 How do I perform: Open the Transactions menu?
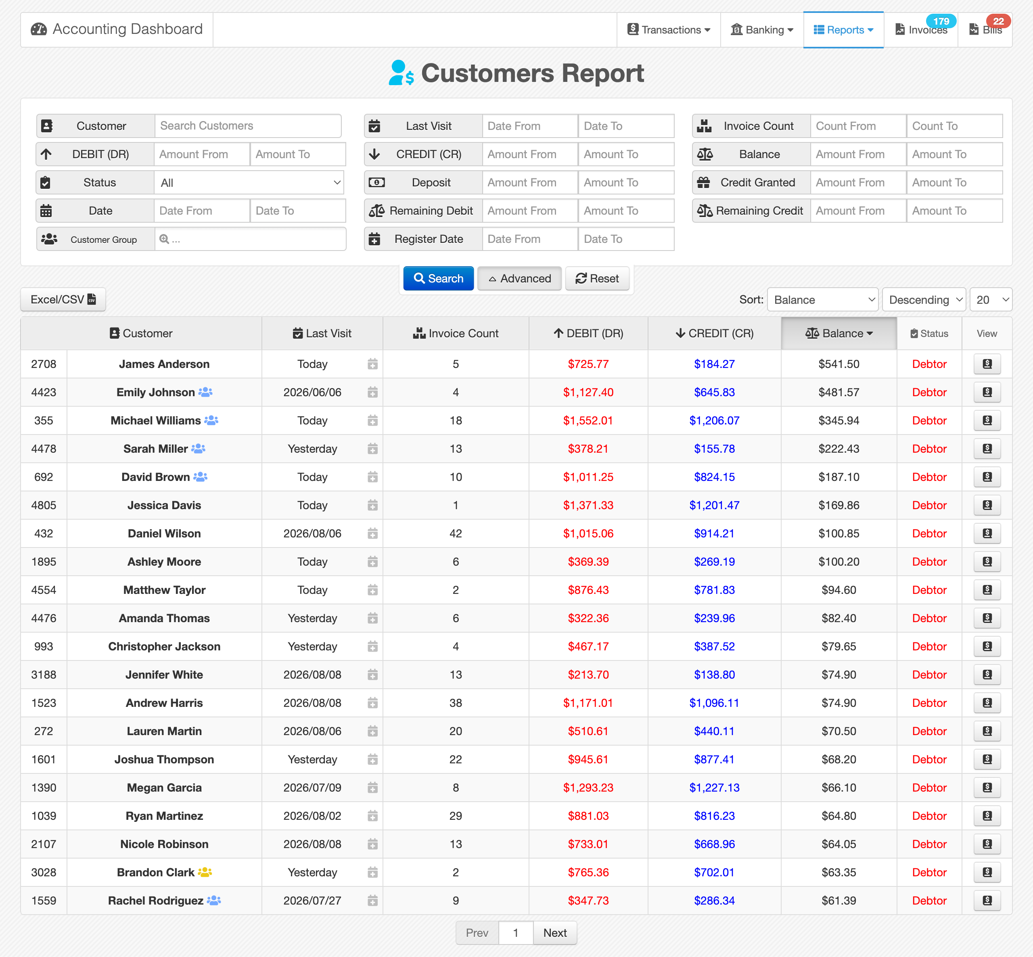pos(669,30)
